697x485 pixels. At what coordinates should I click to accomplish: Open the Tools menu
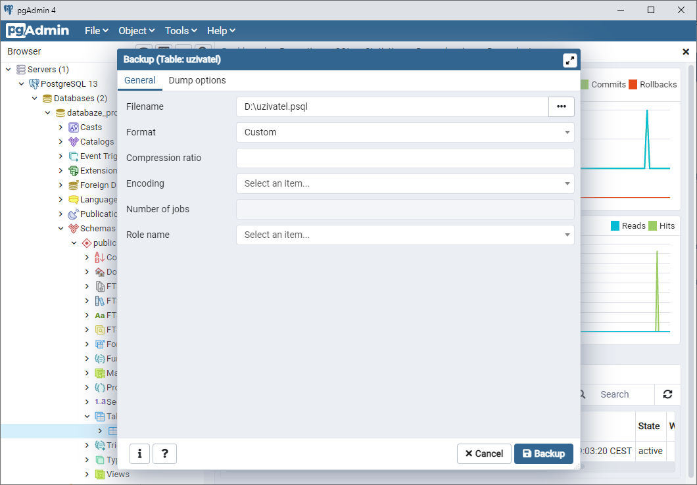coord(180,30)
